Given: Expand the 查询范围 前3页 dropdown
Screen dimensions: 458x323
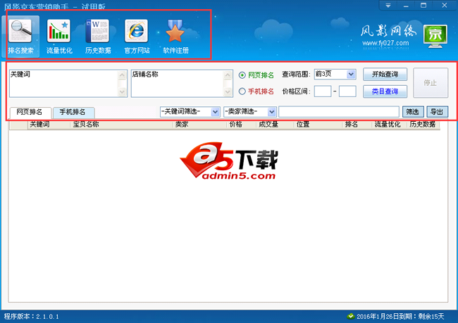Looking at the screenshot, I should pos(351,74).
